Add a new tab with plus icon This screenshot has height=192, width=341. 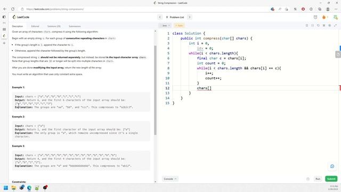point(4,43)
